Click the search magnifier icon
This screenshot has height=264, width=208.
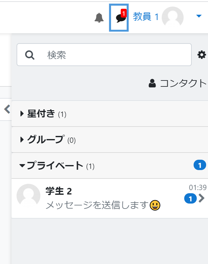pos(30,55)
